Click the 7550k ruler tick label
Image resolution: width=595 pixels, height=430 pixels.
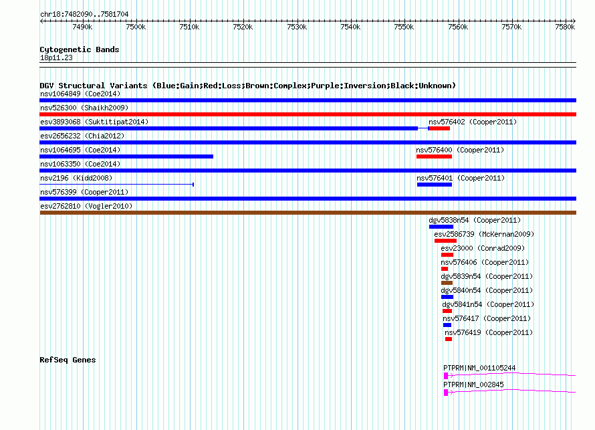coord(404,27)
